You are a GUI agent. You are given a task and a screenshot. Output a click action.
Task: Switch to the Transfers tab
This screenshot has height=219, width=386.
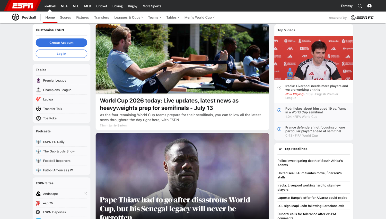(101, 17)
